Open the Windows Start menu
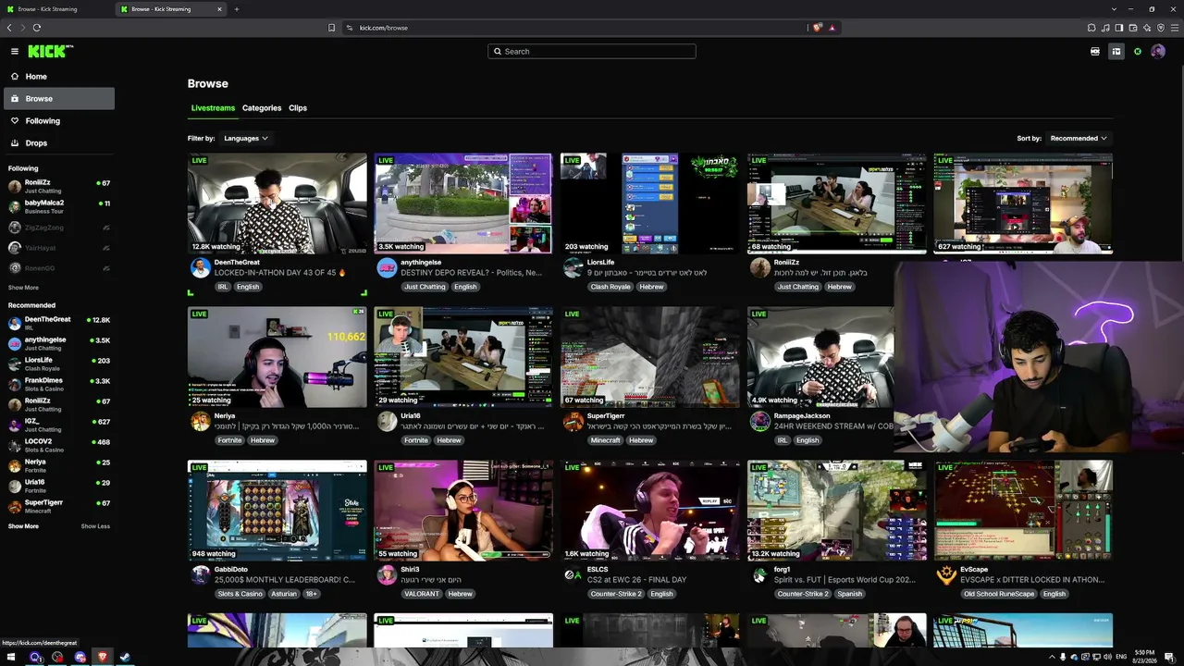 click(13, 658)
